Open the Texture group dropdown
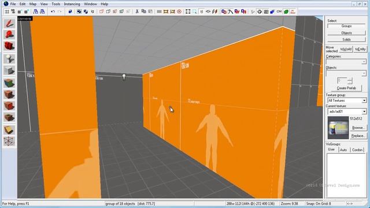Viewport: 370px width, 208px height. coord(364,101)
